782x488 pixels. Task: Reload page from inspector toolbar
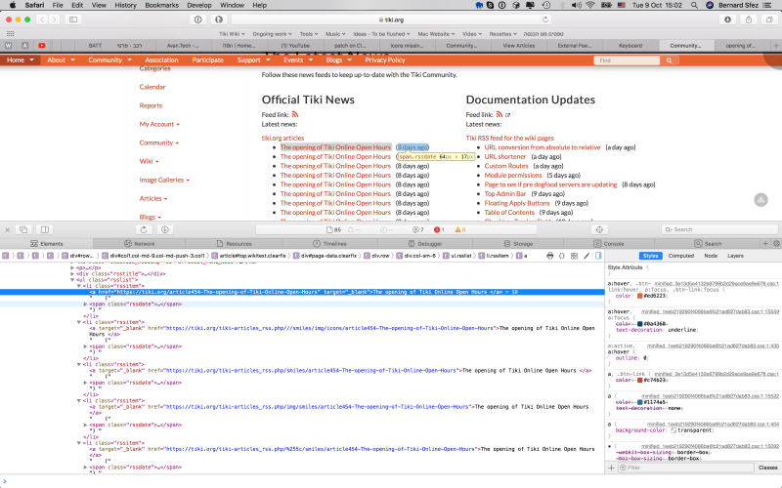(144, 229)
